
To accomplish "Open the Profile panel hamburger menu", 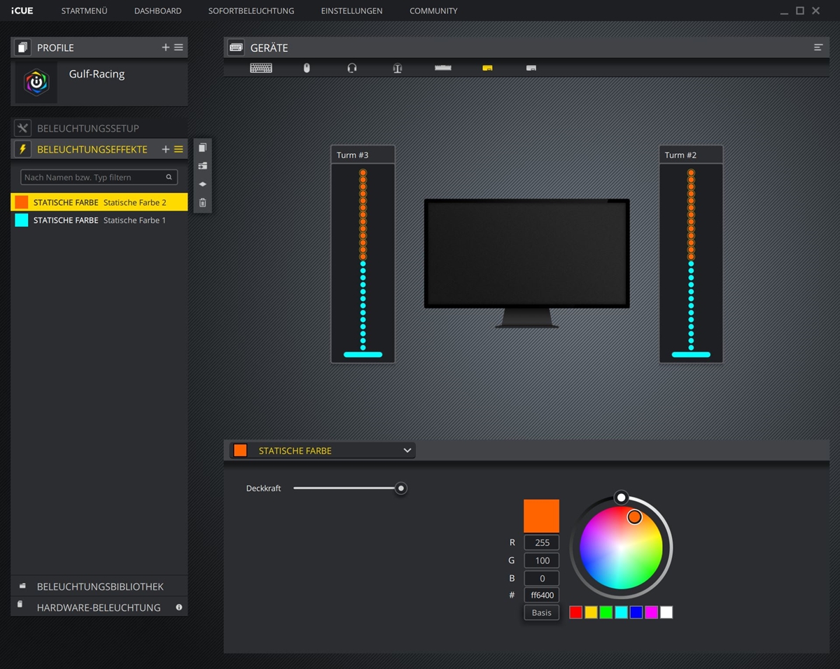I will pos(178,48).
